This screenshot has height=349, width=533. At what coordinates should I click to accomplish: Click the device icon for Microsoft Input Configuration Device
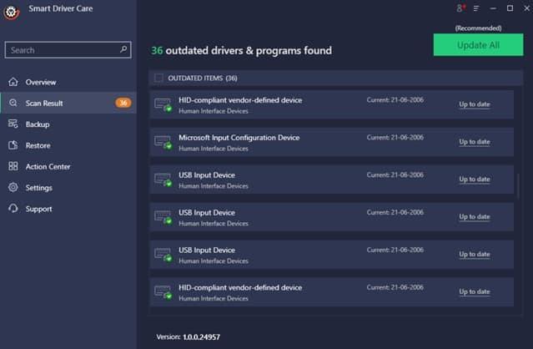[163, 142]
